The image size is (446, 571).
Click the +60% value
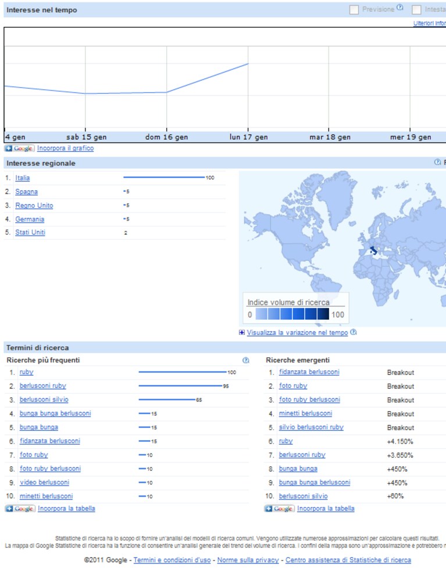point(395,497)
